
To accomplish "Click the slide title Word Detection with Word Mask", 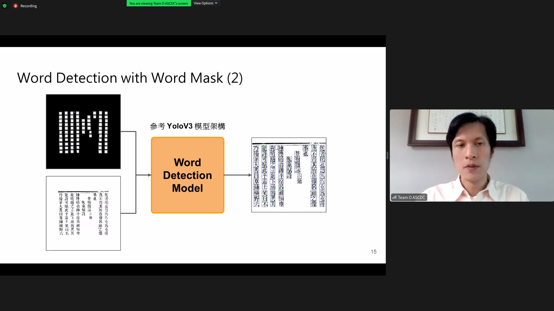I will click(x=130, y=78).
